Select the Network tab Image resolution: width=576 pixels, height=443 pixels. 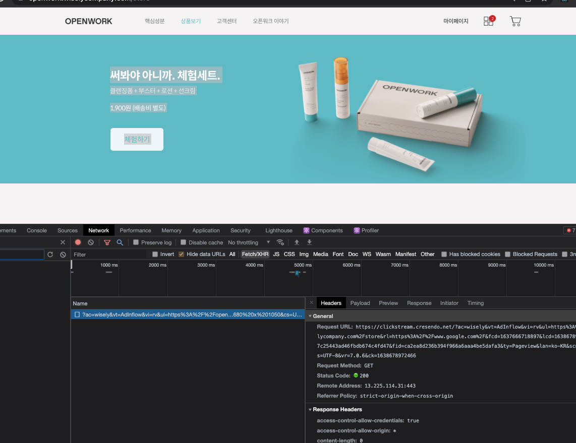(x=99, y=230)
